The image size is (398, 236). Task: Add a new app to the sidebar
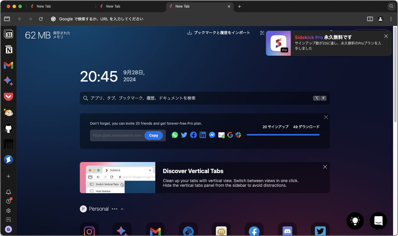[x=8, y=176]
